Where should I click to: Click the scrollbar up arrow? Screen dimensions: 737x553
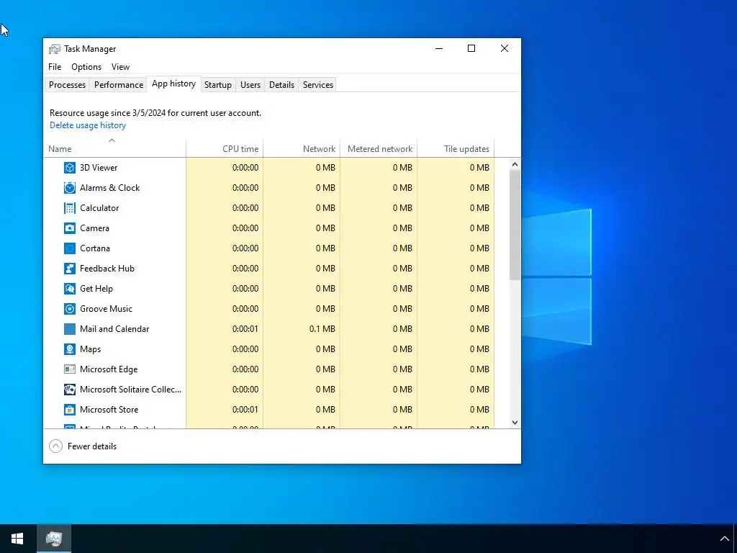tap(515, 164)
